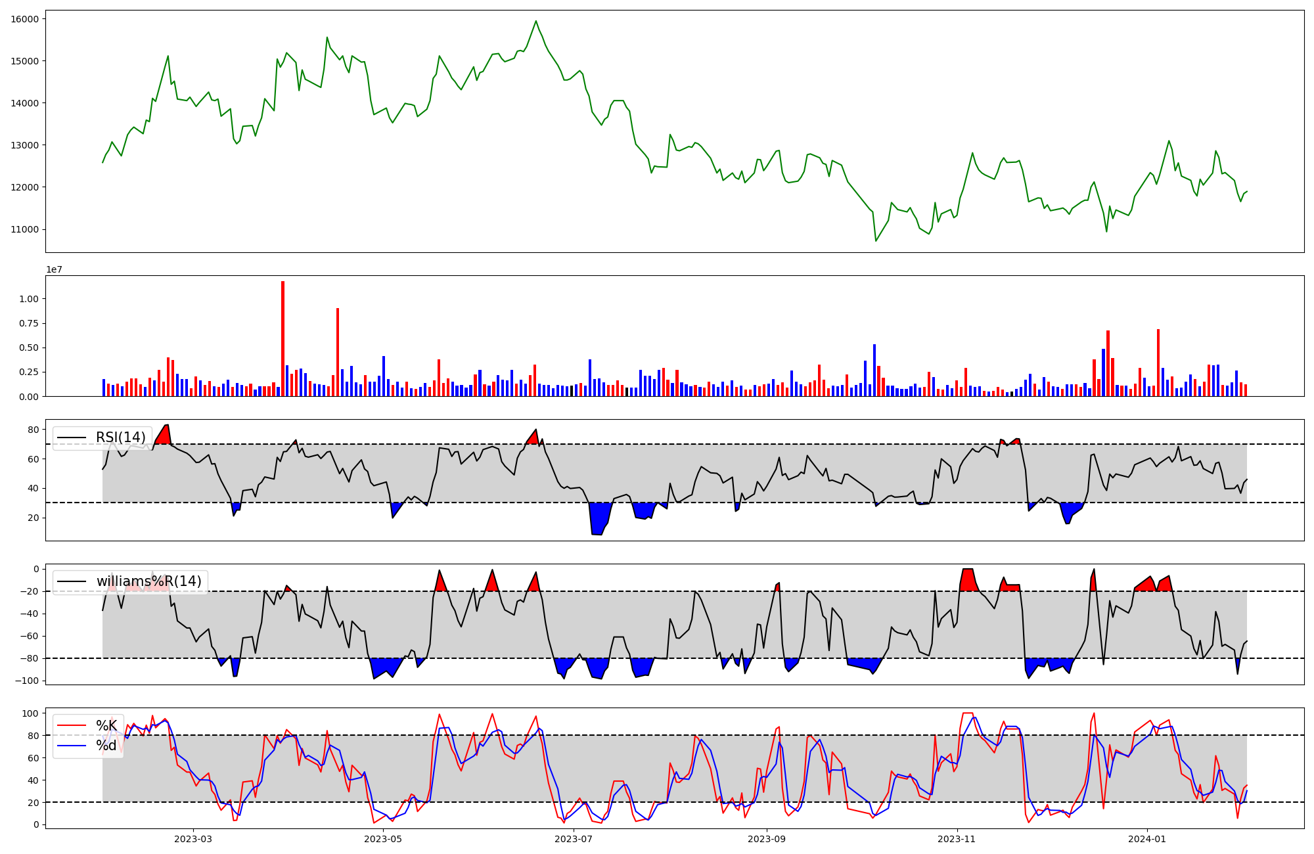Click the RSI(14) legend label
This screenshot has height=854, width=1314.
pyautogui.click(x=120, y=438)
